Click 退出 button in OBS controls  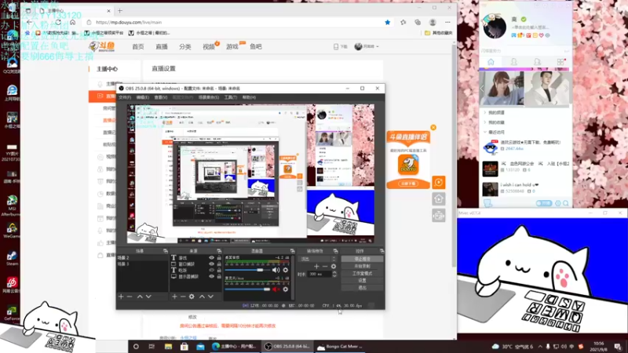coord(362,288)
